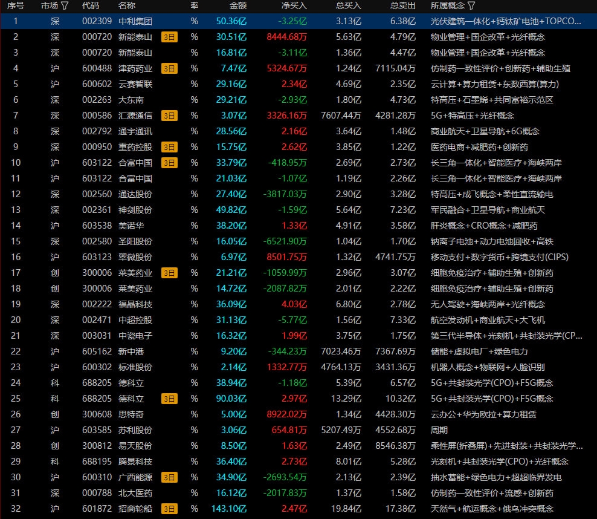This screenshot has height=519, width=597.
Task: Click concept 移动支付+数字货币+跨境支付(CIPS)
Action: point(500,257)
